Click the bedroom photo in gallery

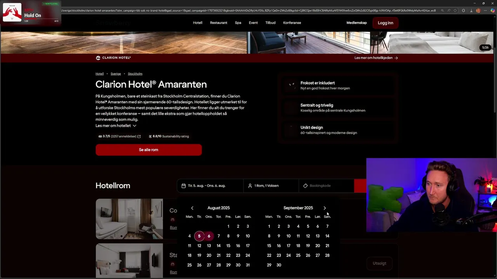click(432, 43)
